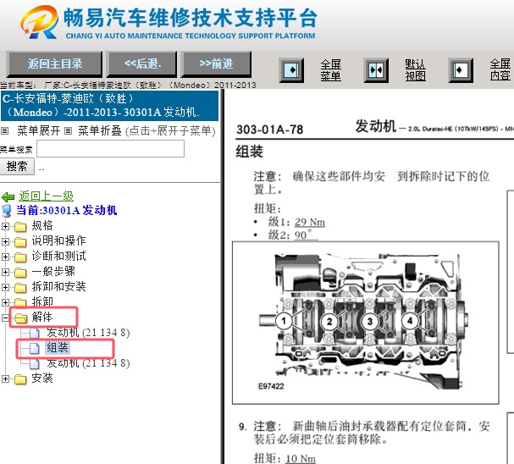Expand the 安装 tree node

tap(5, 379)
